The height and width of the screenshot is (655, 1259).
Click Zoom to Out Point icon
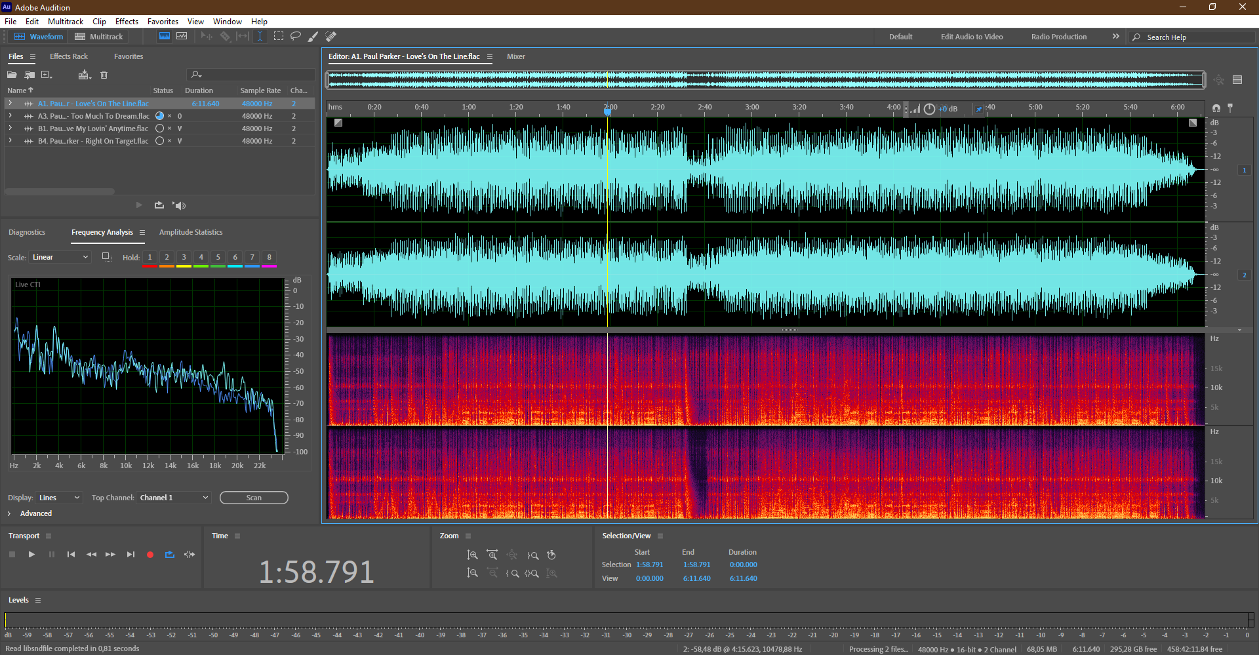point(532,555)
